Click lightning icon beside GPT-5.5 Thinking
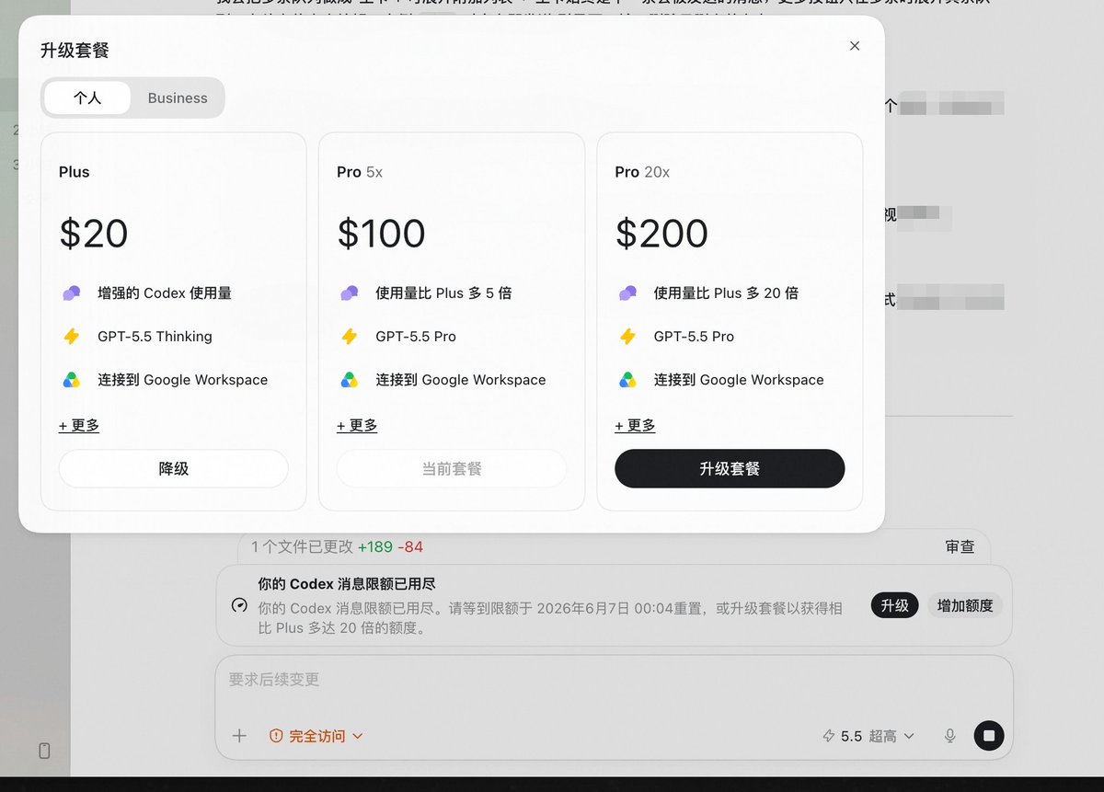The image size is (1104, 792). 72,337
